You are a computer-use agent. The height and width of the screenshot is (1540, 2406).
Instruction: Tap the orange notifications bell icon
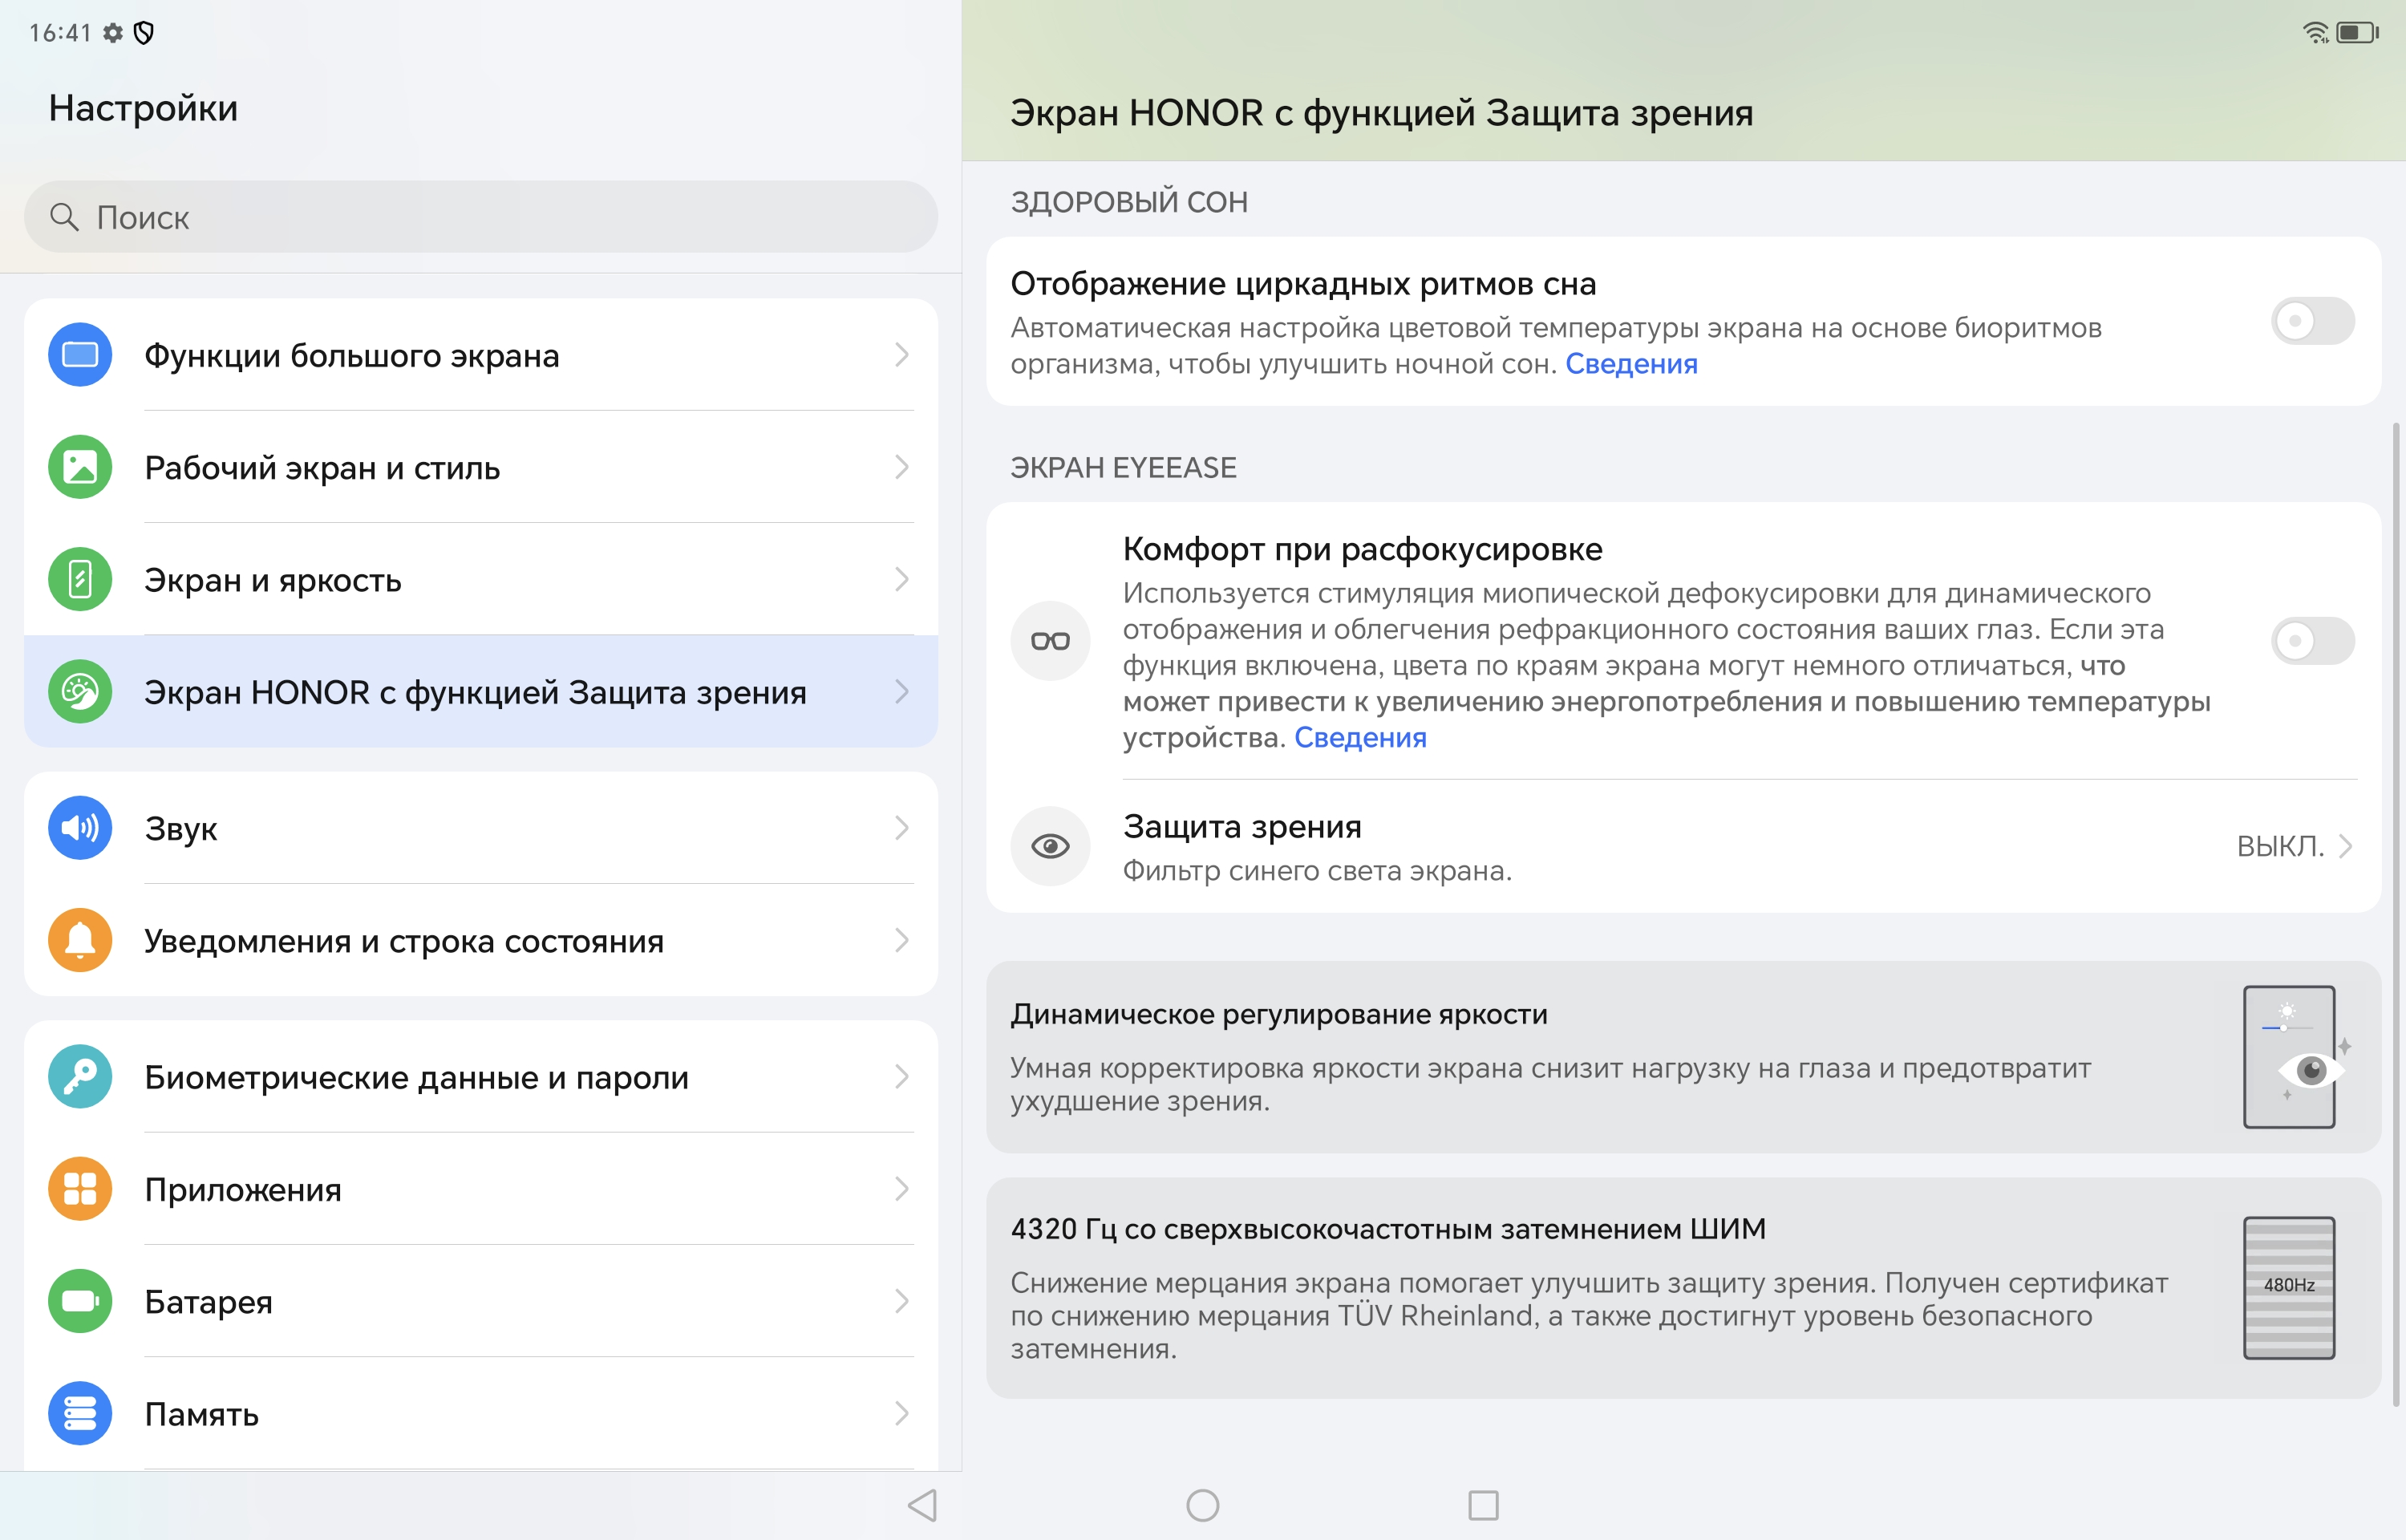coord(80,940)
